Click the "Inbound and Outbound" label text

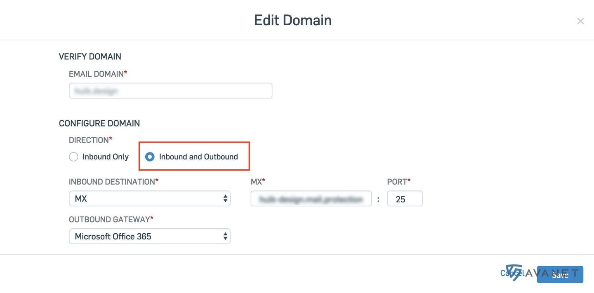198,157
